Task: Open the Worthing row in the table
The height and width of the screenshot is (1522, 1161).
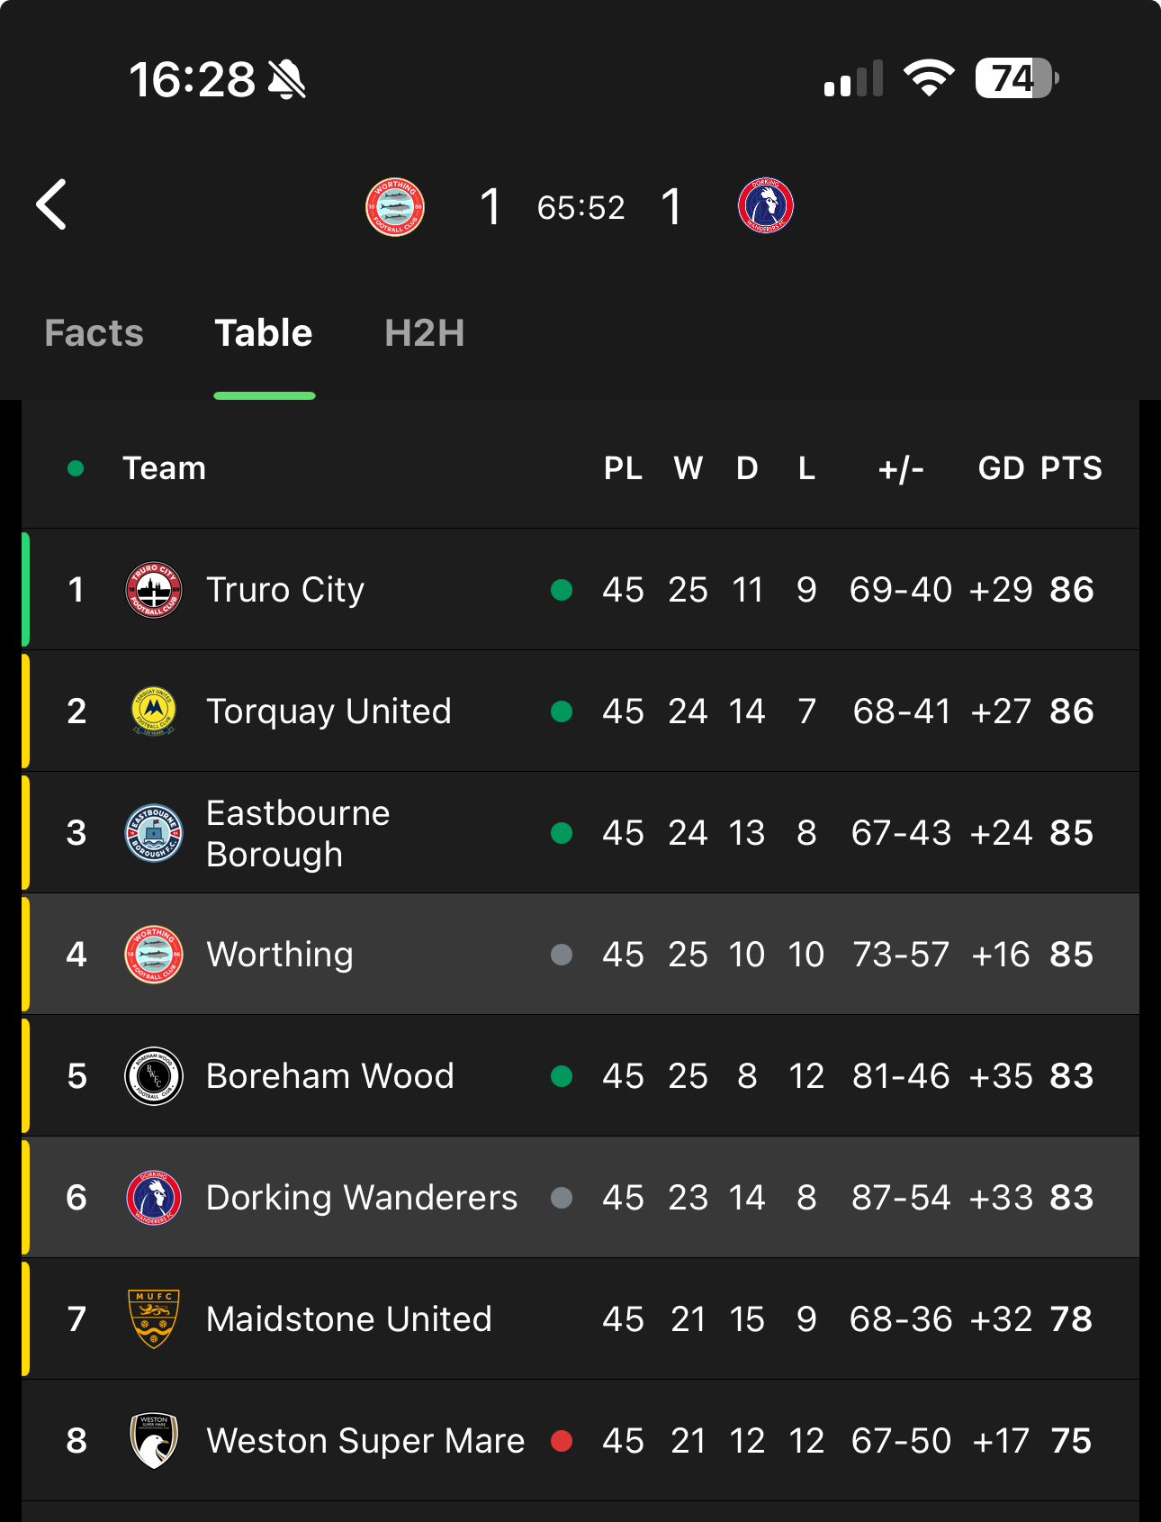Action: pos(580,955)
